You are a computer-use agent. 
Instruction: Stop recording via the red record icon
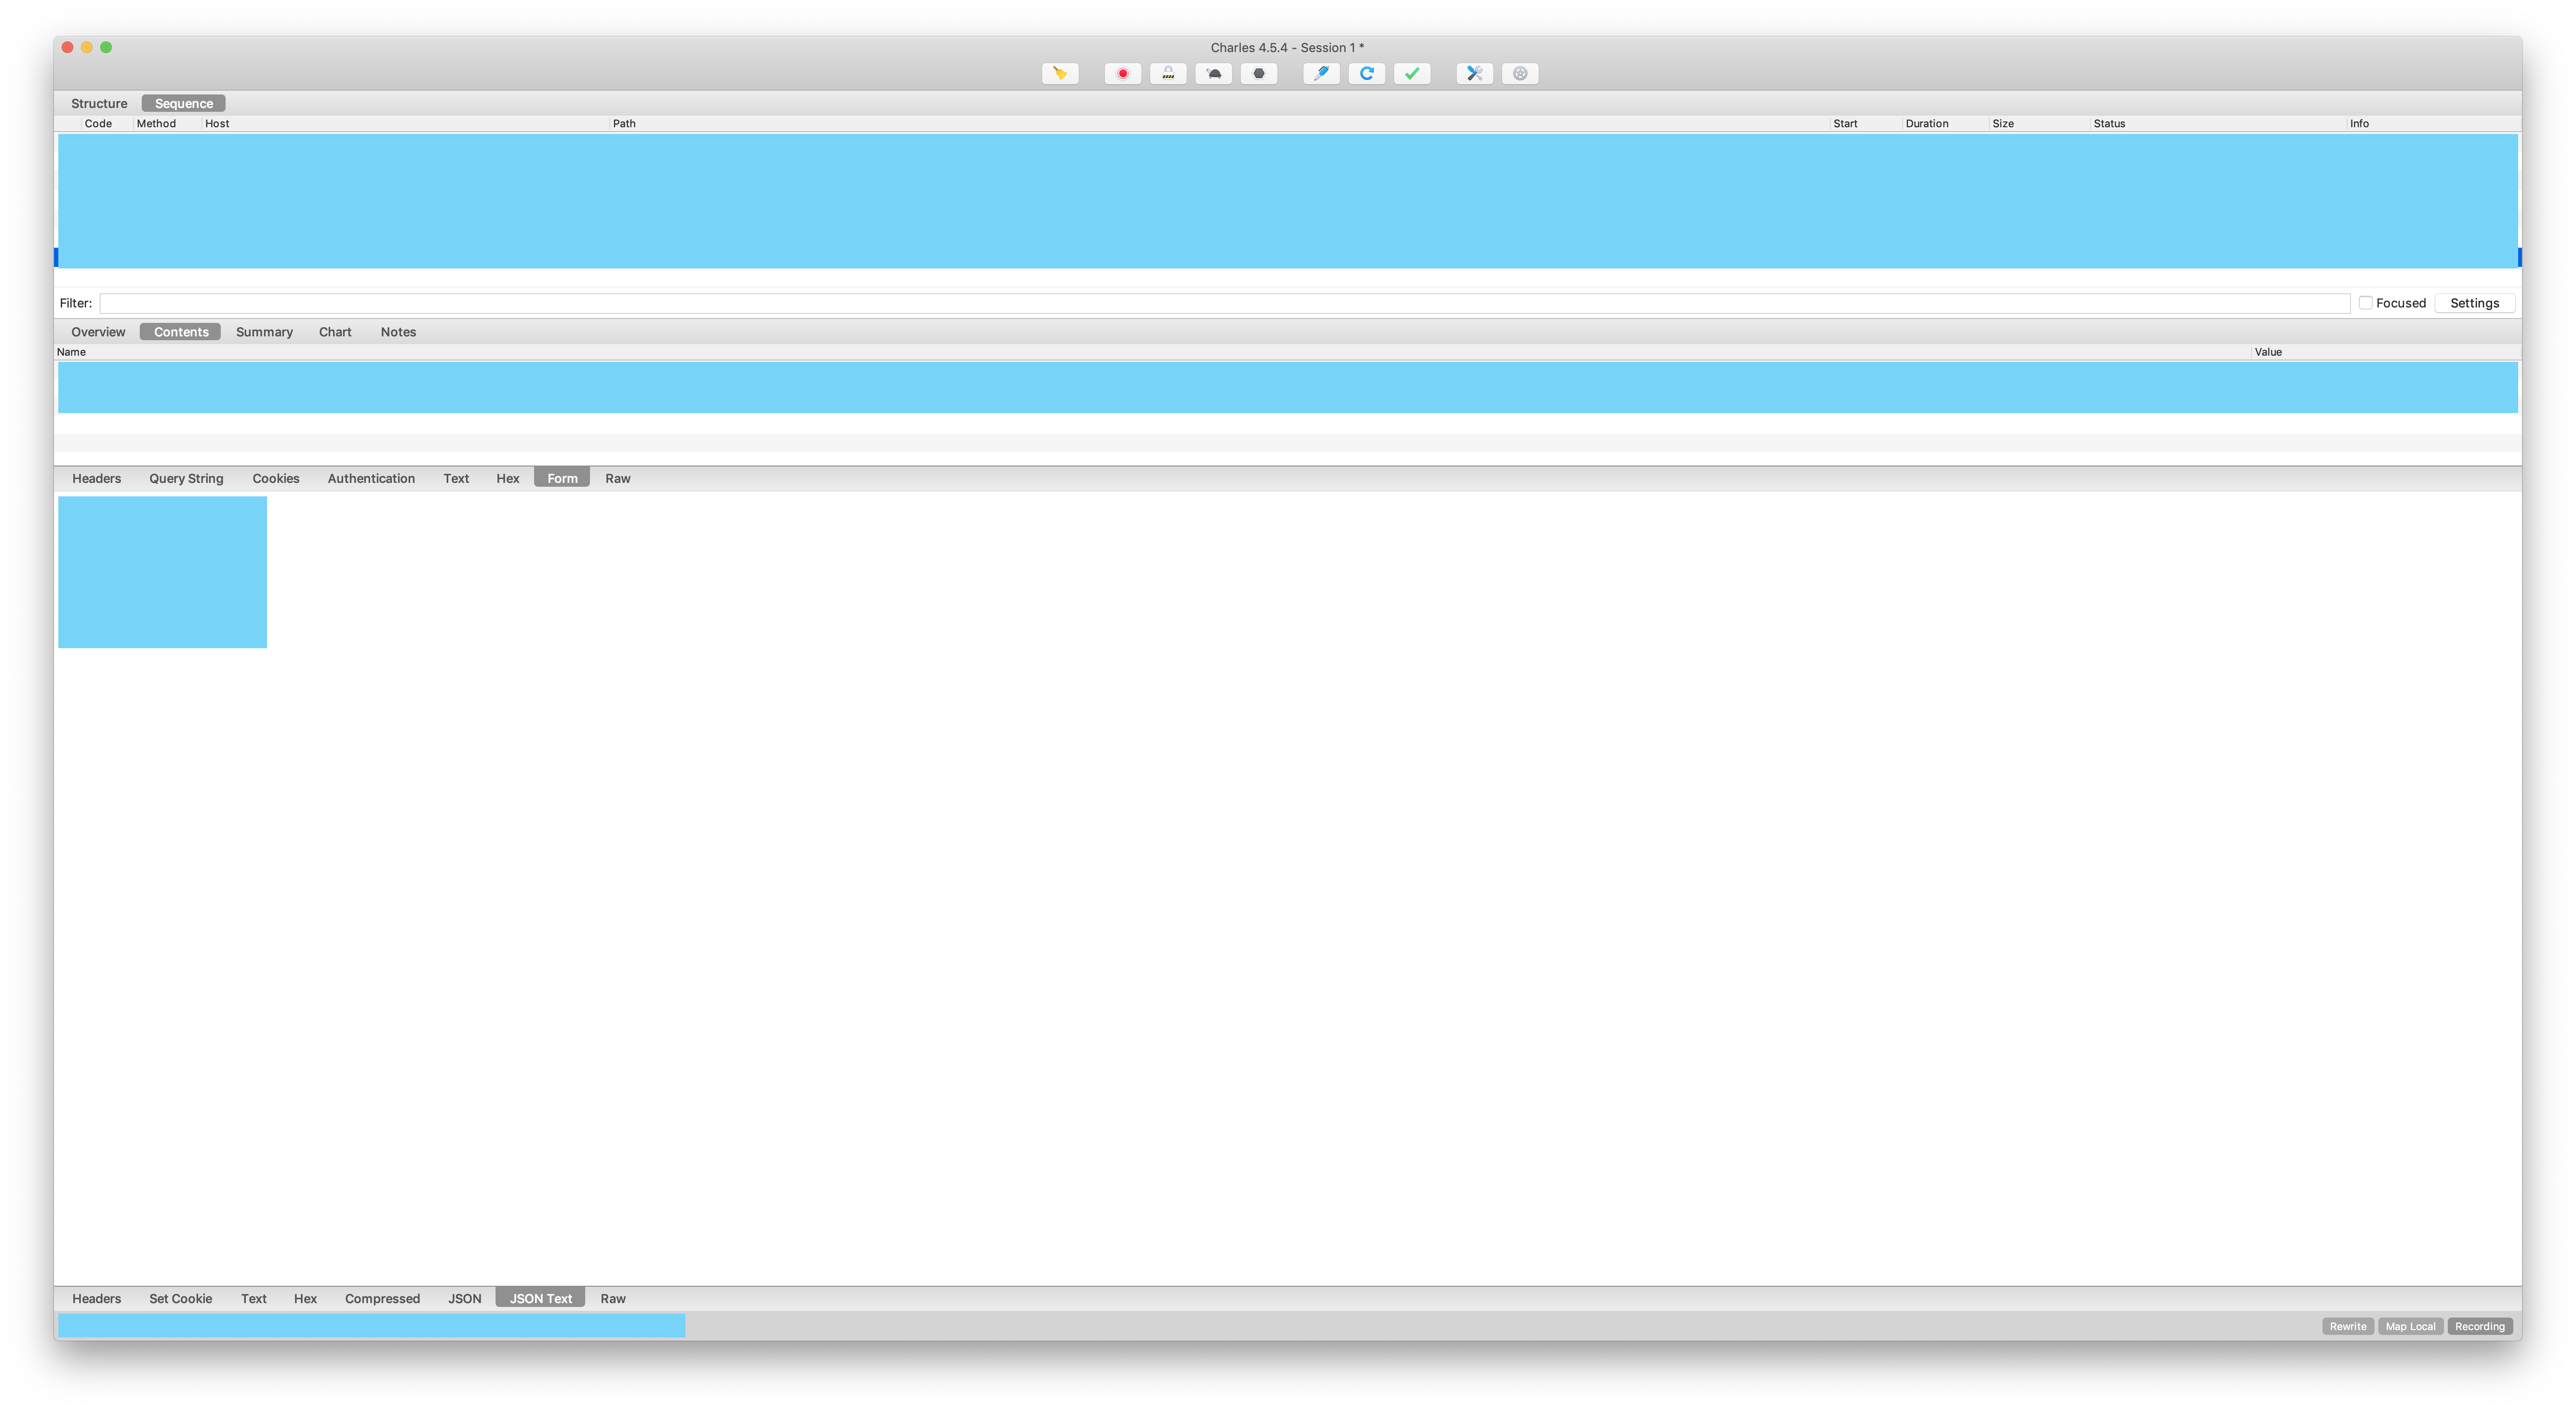click(1122, 73)
